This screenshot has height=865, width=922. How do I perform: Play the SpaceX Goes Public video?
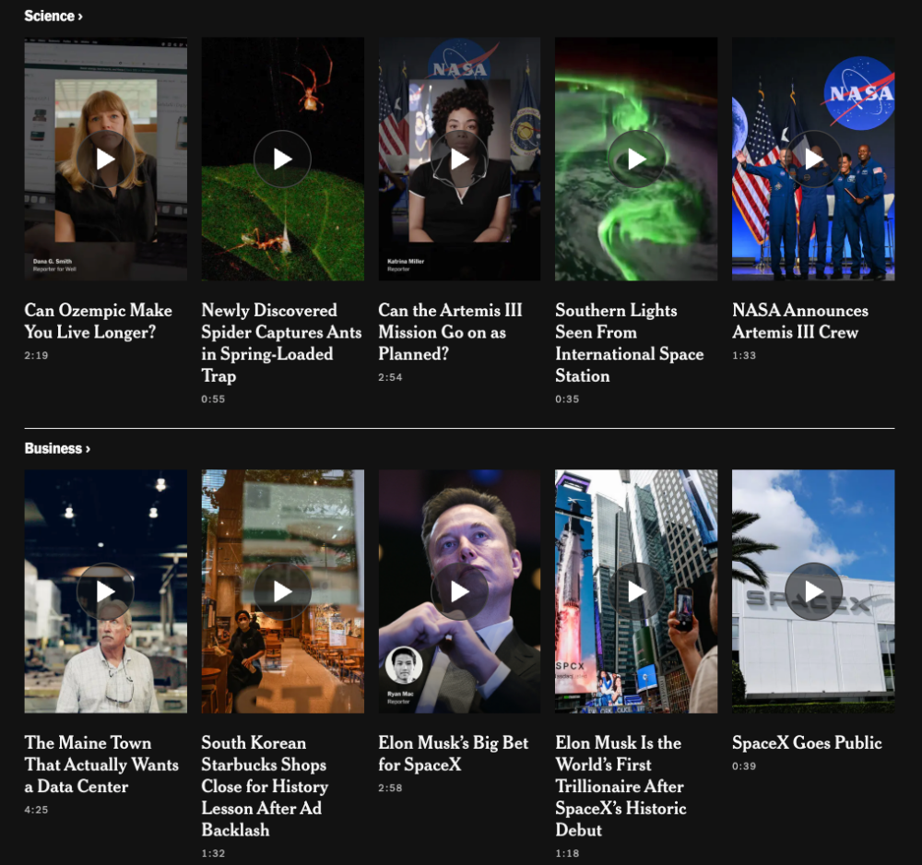pyautogui.click(x=813, y=591)
